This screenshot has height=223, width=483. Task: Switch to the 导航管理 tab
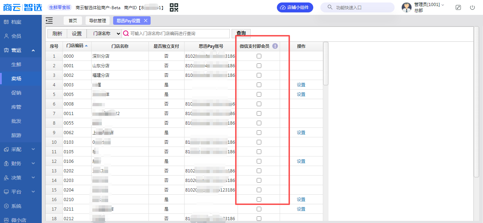pyautogui.click(x=97, y=21)
